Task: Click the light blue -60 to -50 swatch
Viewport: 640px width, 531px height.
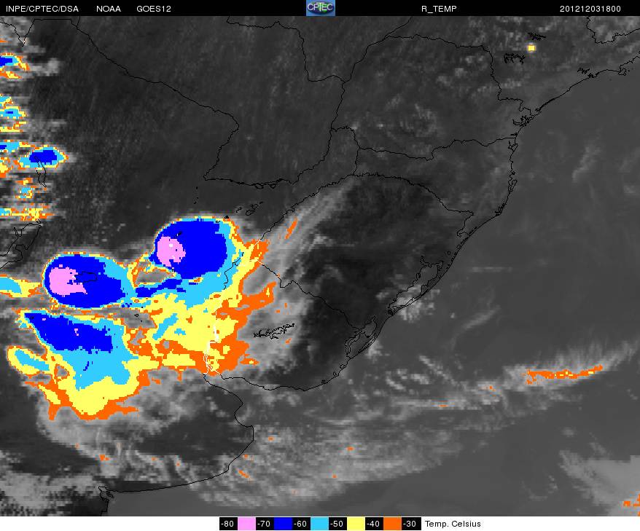Action: click(x=319, y=524)
